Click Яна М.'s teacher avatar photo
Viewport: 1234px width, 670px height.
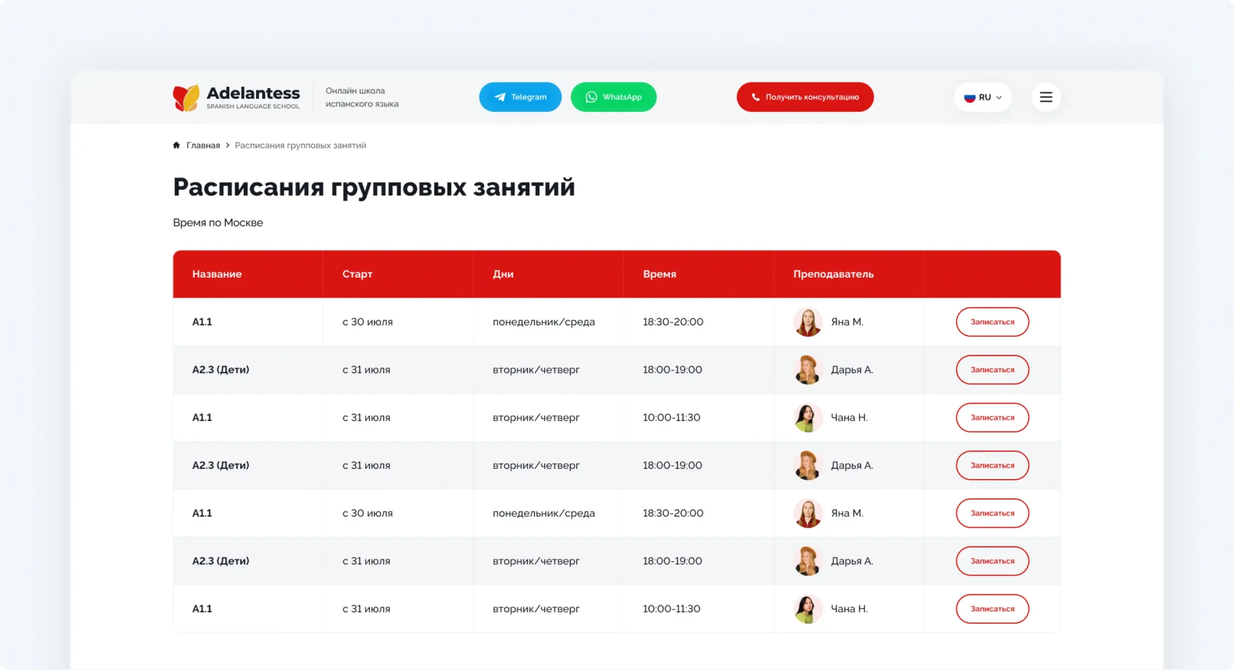[x=808, y=322]
